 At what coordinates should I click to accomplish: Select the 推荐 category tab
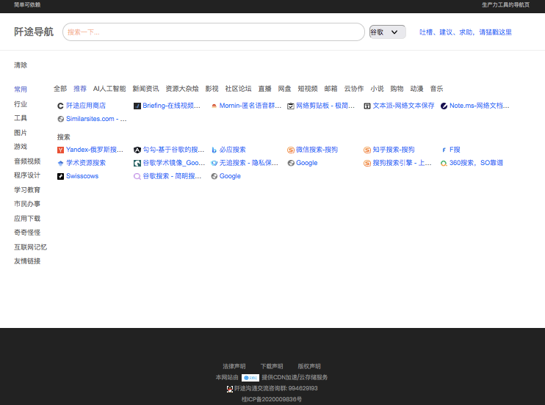80,89
